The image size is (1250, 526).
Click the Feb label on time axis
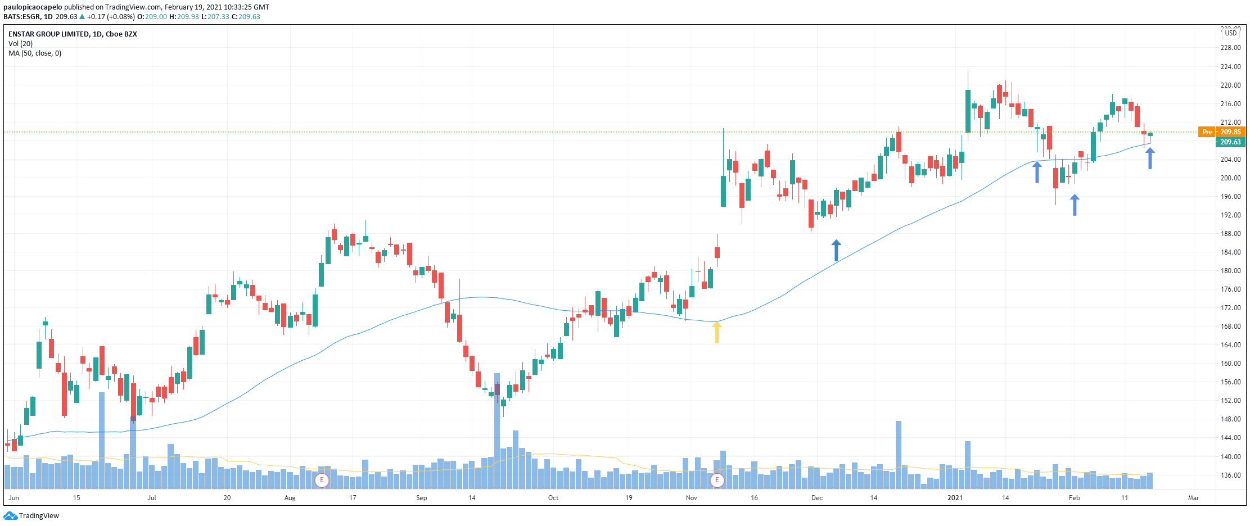[1074, 498]
